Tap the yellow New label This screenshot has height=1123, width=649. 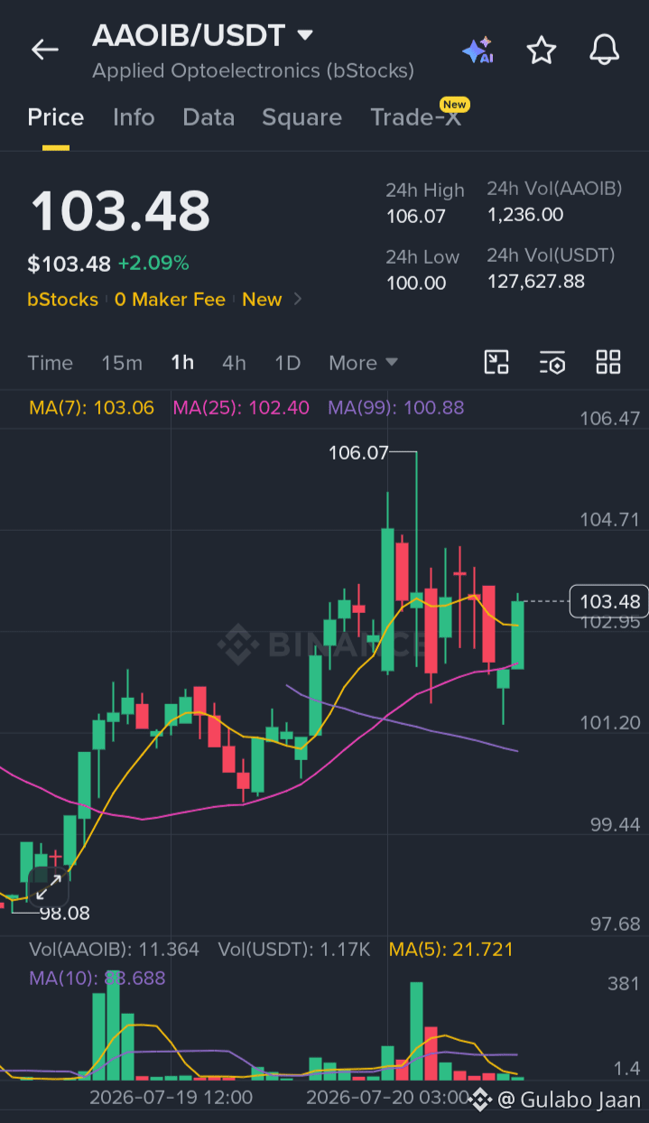tap(262, 300)
